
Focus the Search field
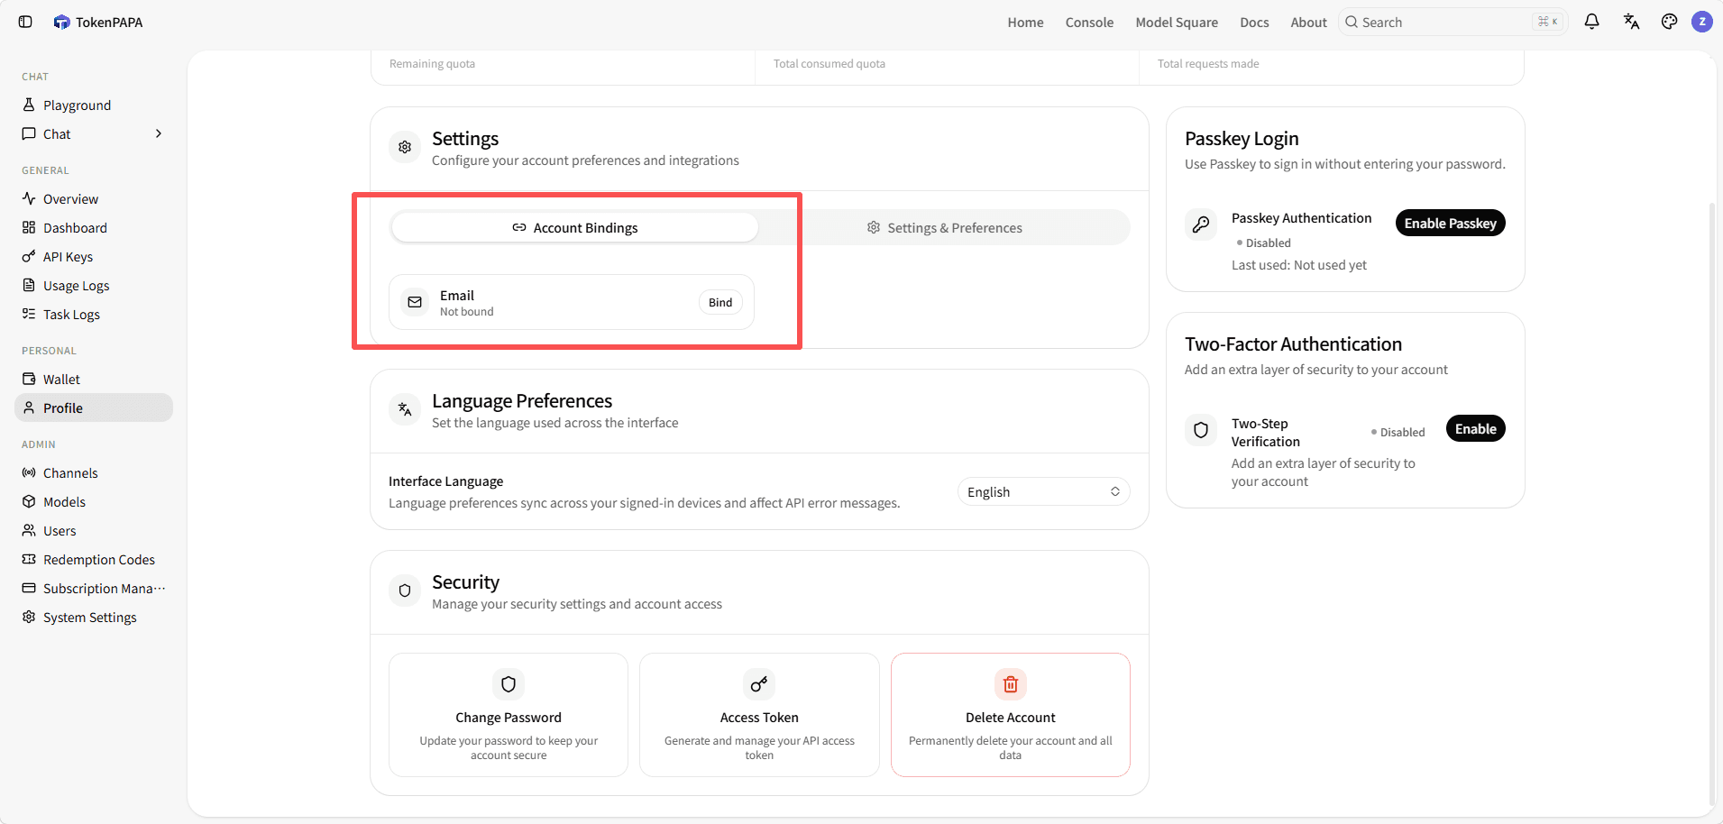pyautogui.click(x=1453, y=22)
